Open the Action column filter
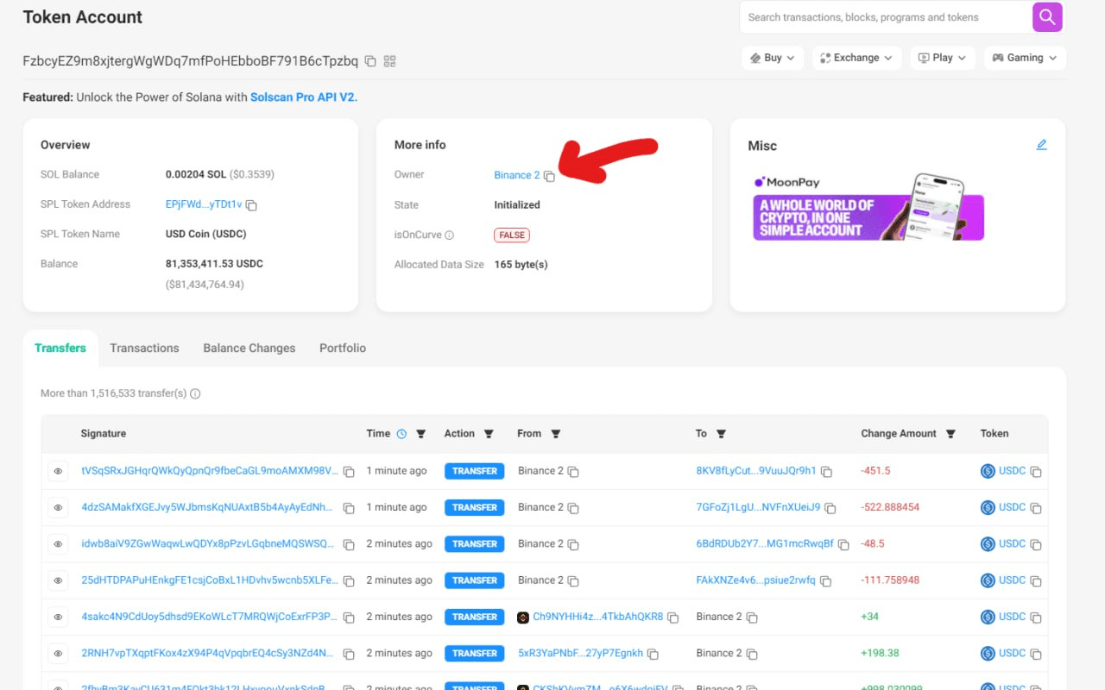Viewport: 1105px width, 690px height. click(489, 434)
